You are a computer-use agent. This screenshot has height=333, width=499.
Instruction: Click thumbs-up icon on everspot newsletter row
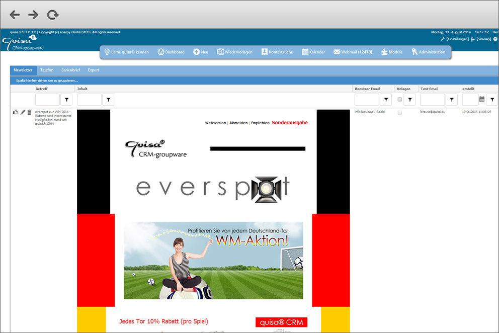pos(15,112)
